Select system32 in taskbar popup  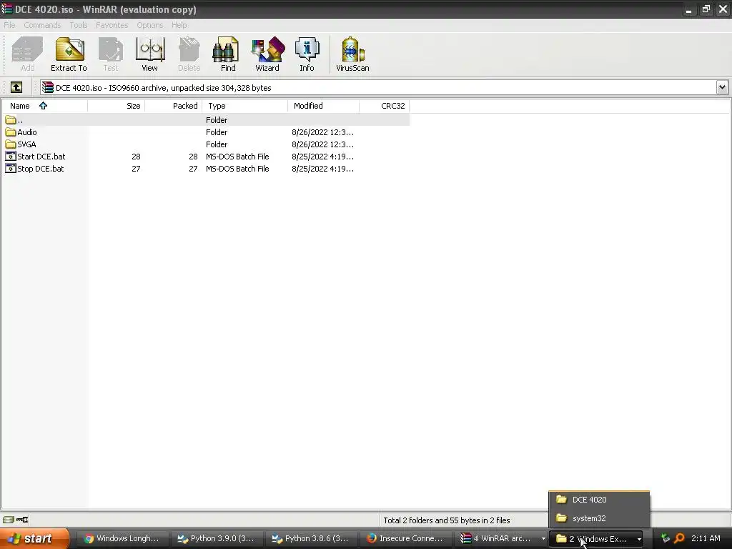tap(599, 518)
